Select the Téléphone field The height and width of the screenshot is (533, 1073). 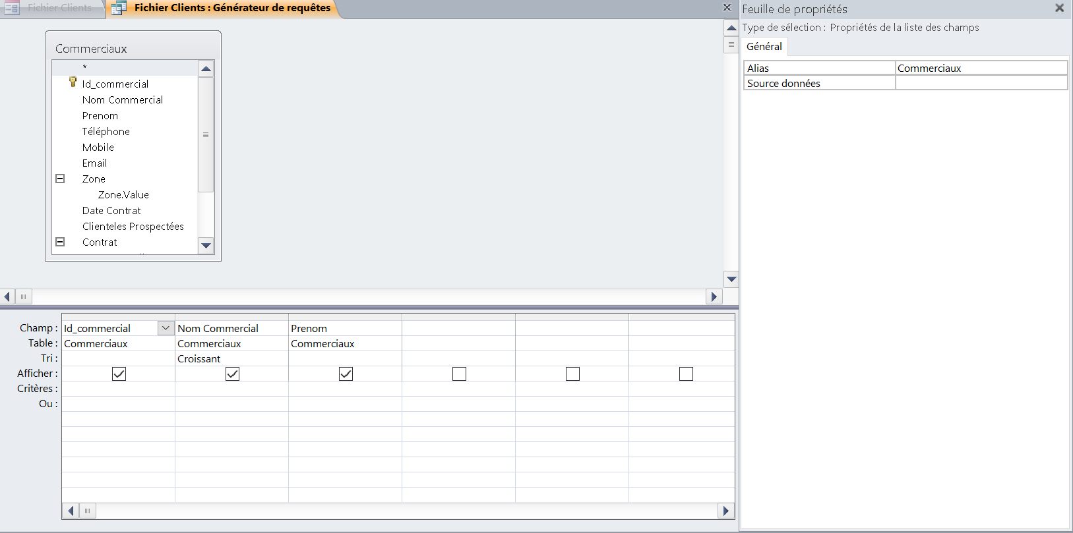[x=106, y=131]
